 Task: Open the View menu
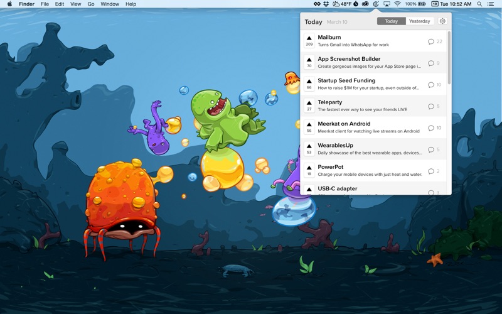click(75, 4)
